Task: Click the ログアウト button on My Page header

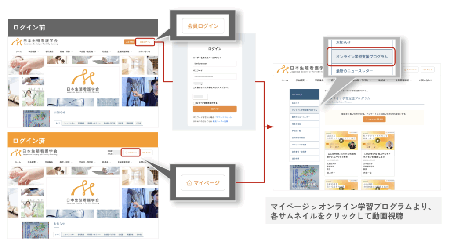Action: 428,69
